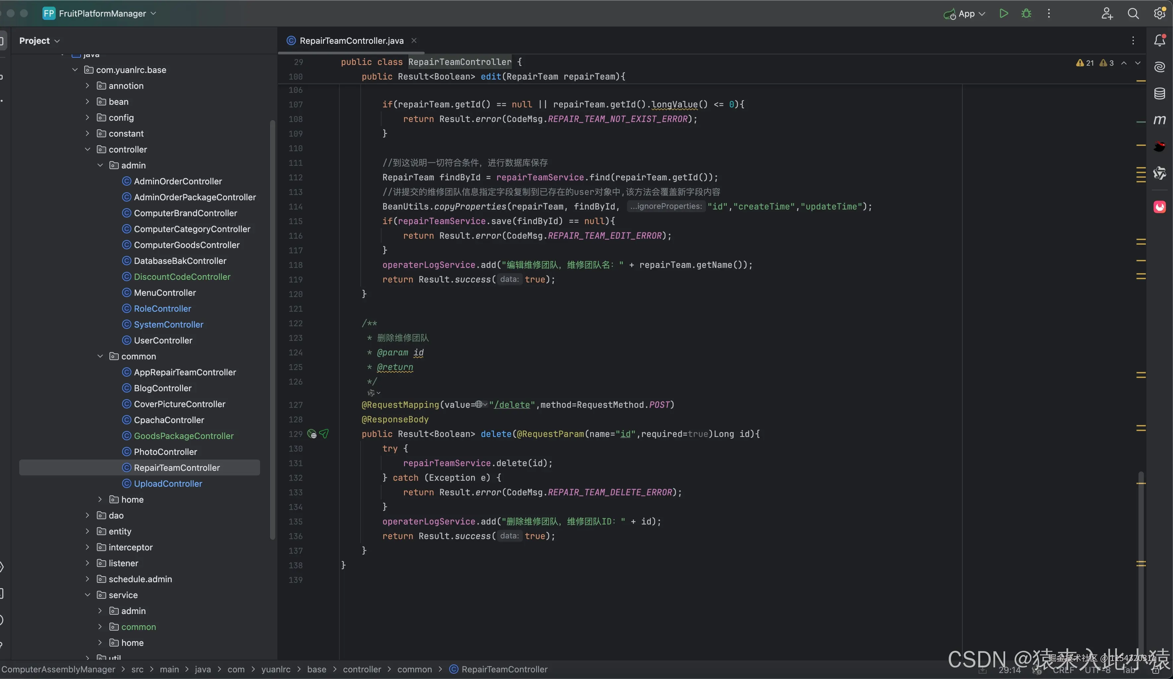
Task: Open the Project view dropdown
Action: coord(39,40)
